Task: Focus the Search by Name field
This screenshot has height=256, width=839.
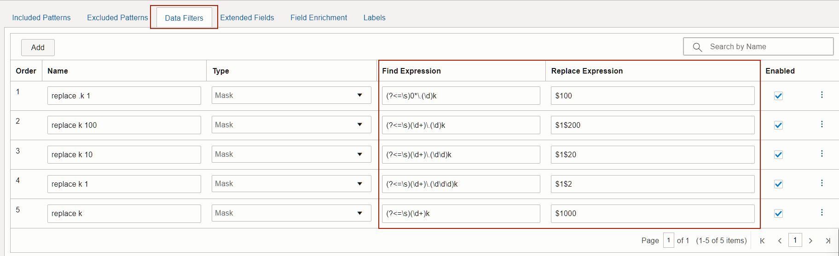Action: (x=758, y=46)
